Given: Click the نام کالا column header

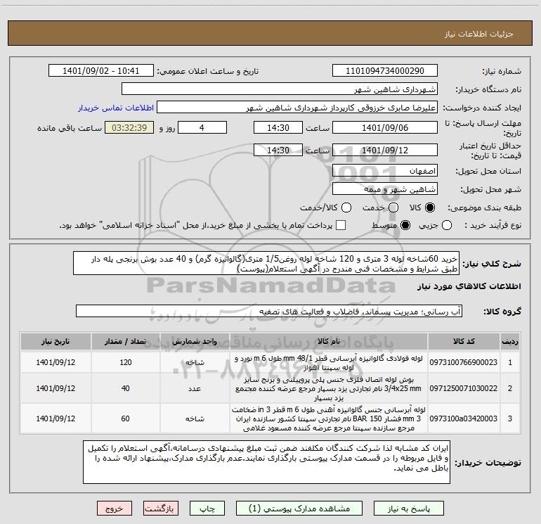Looking at the screenshot, I should (x=329, y=342).
